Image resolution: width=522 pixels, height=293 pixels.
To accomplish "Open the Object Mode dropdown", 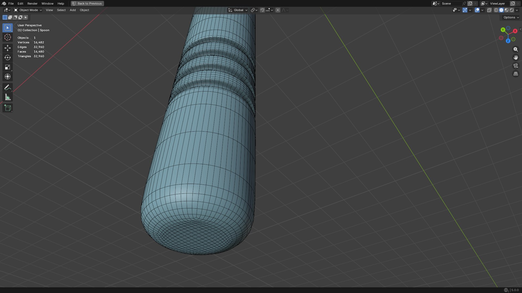I will point(28,10).
